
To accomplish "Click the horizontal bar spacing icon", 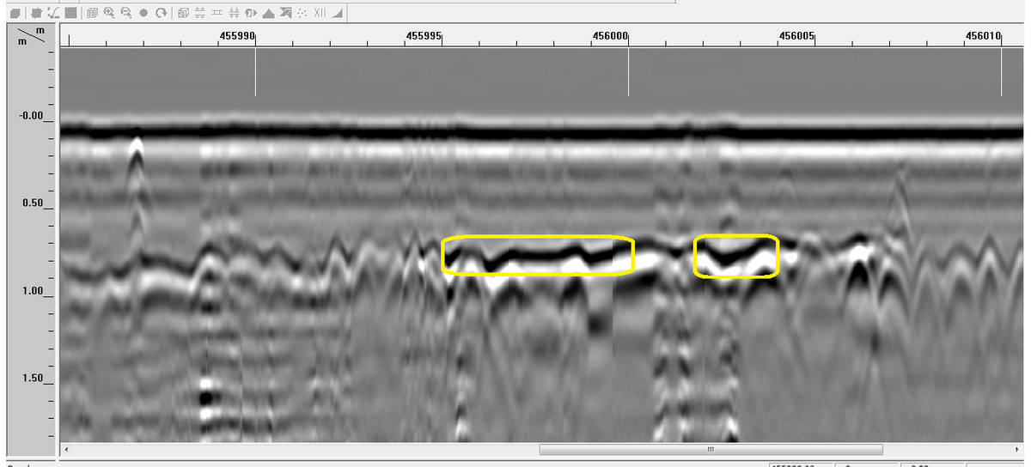I will [x=217, y=13].
